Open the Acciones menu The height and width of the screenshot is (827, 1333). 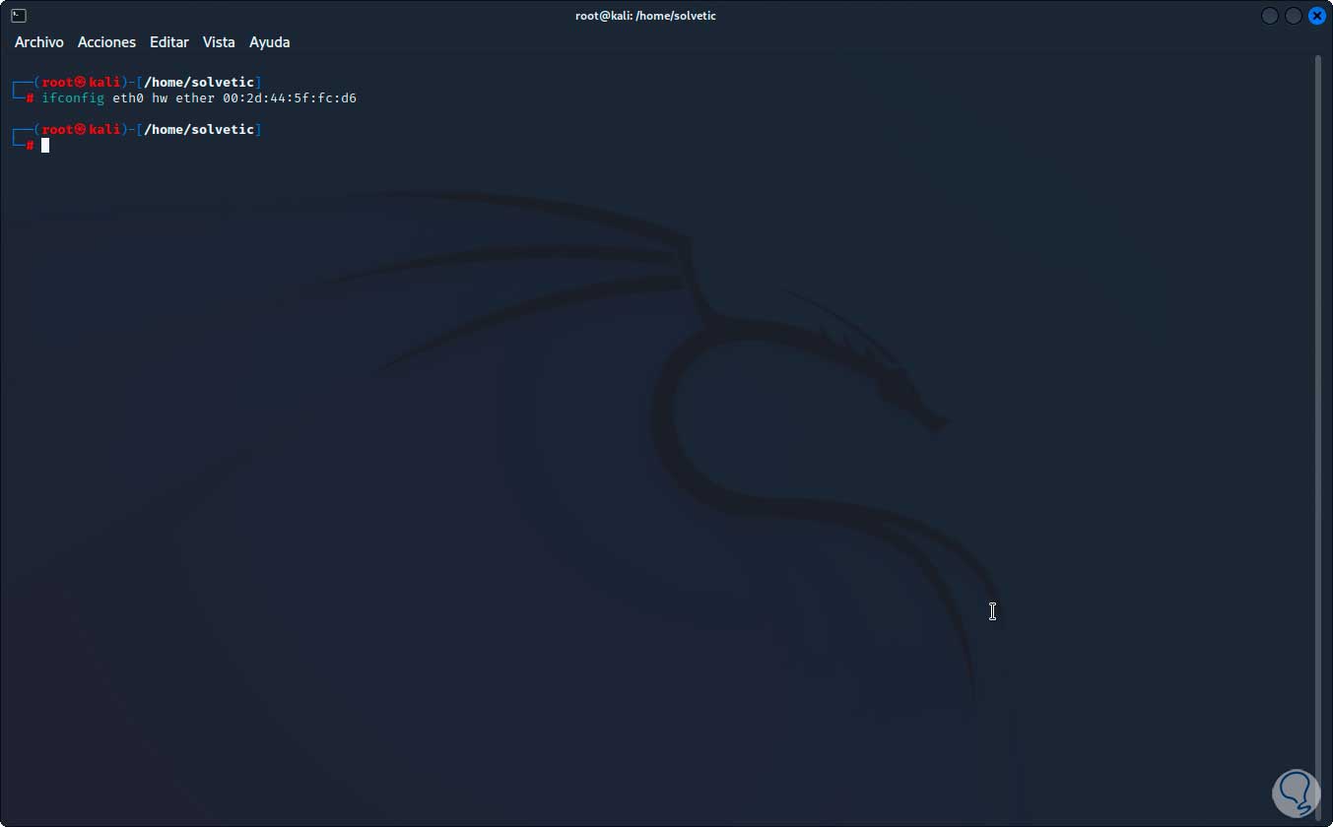coord(106,42)
